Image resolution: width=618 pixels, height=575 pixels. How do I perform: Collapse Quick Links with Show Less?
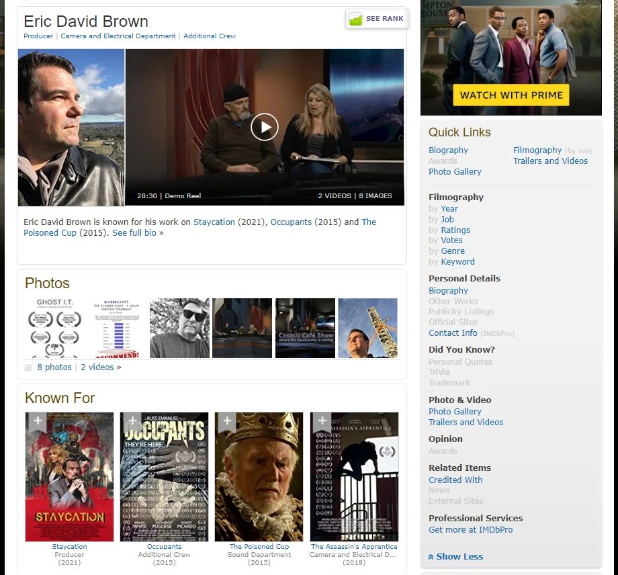[455, 556]
